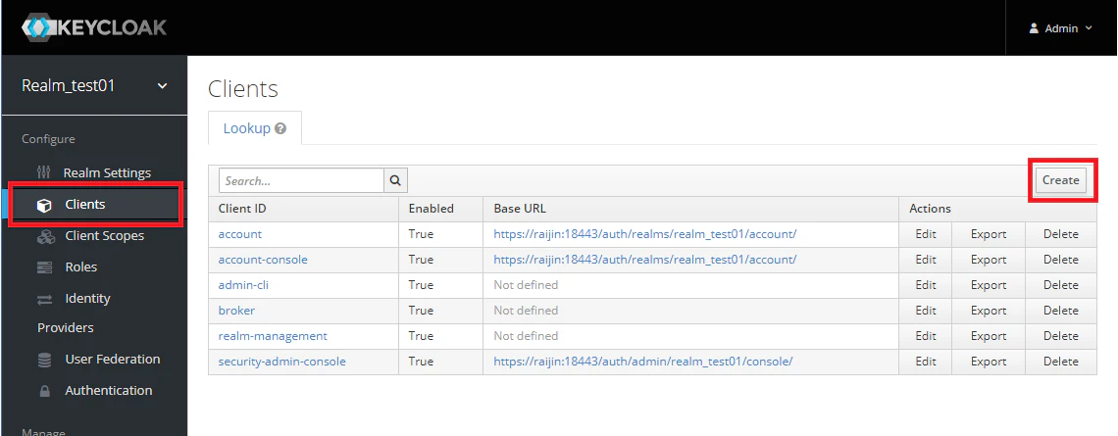The height and width of the screenshot is (436, 1118).
Task: Click Not defined in the realm-management row
Action: (526, 335)
